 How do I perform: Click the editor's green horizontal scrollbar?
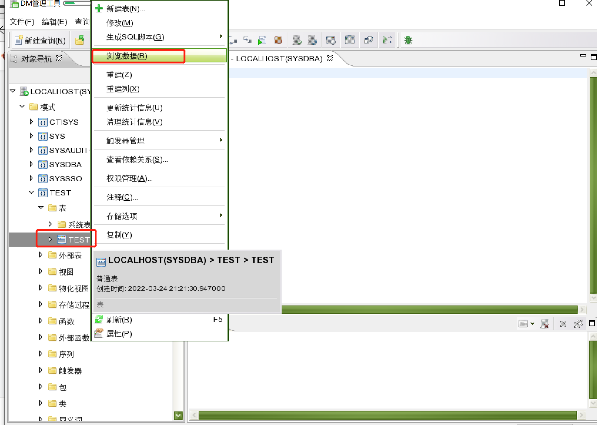click(429, 310)
